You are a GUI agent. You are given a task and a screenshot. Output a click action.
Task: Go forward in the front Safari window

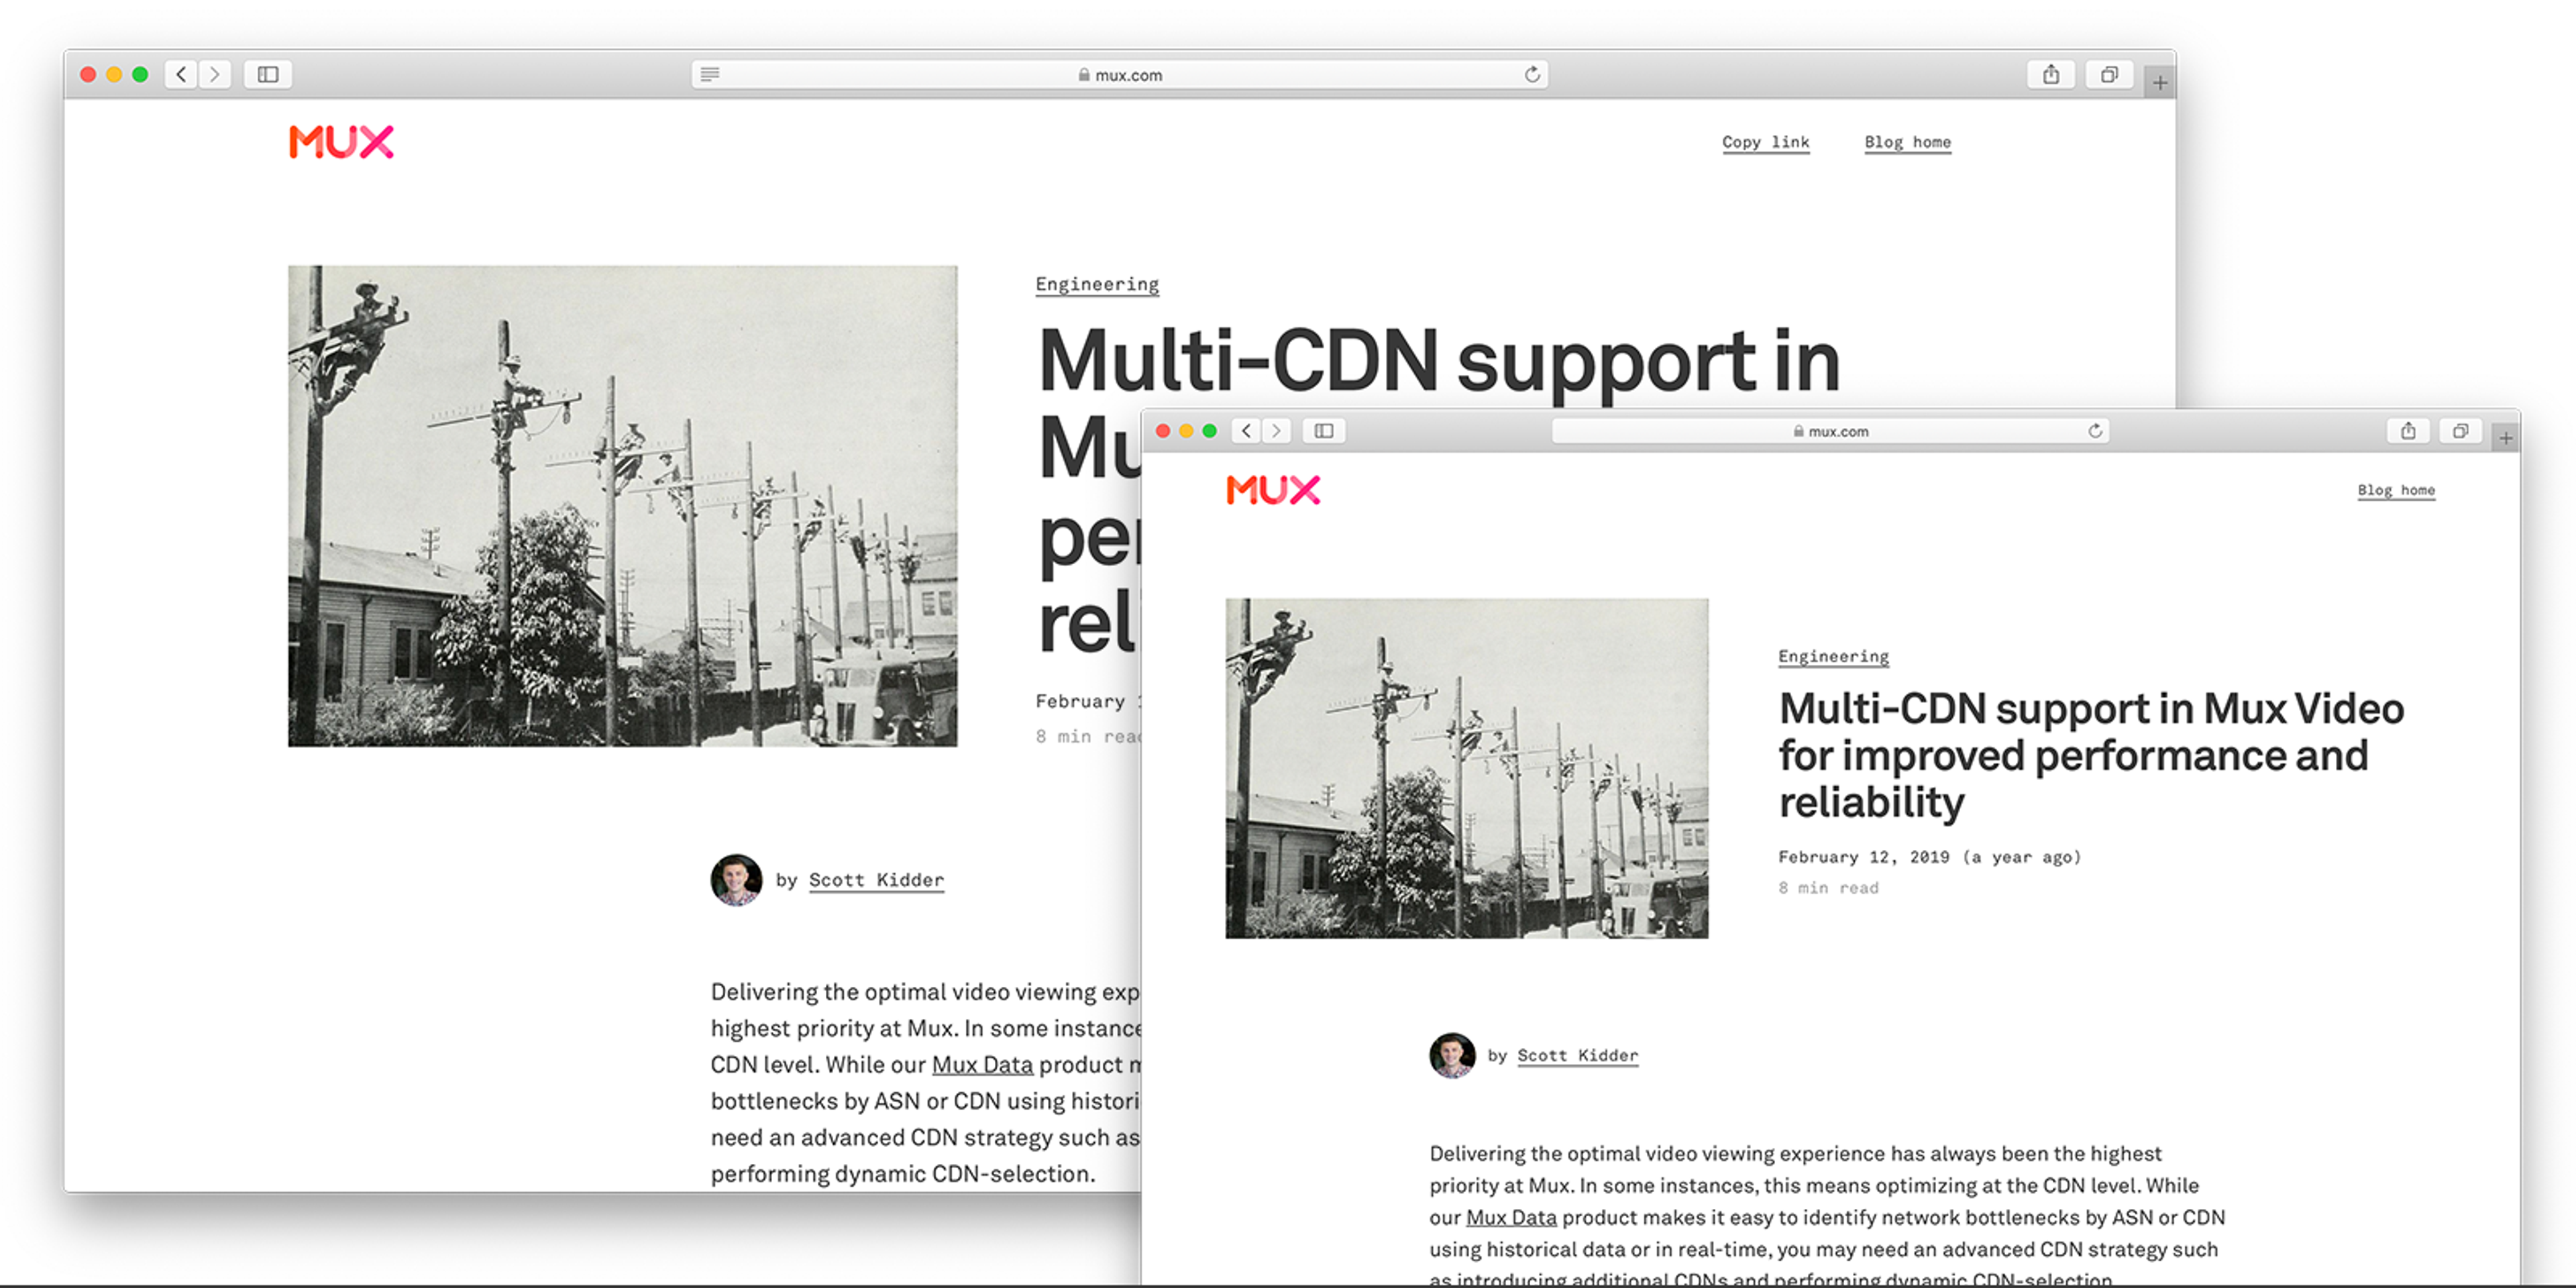(1276, 431)
